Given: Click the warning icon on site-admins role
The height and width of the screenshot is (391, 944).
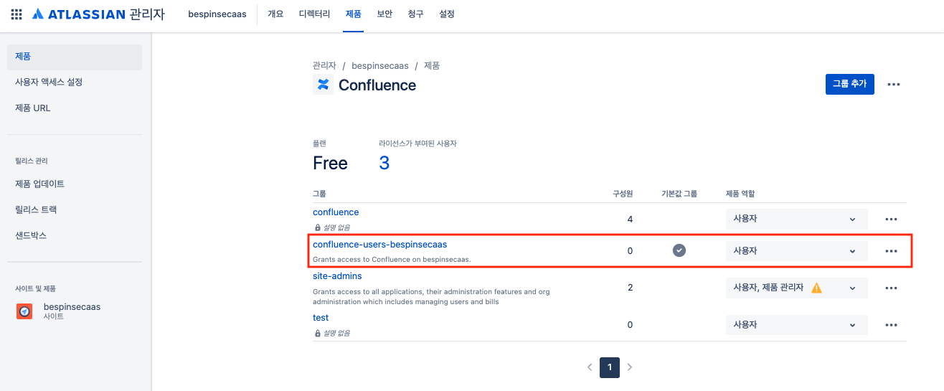Looking at the screenshot, I should pos(816,288).
